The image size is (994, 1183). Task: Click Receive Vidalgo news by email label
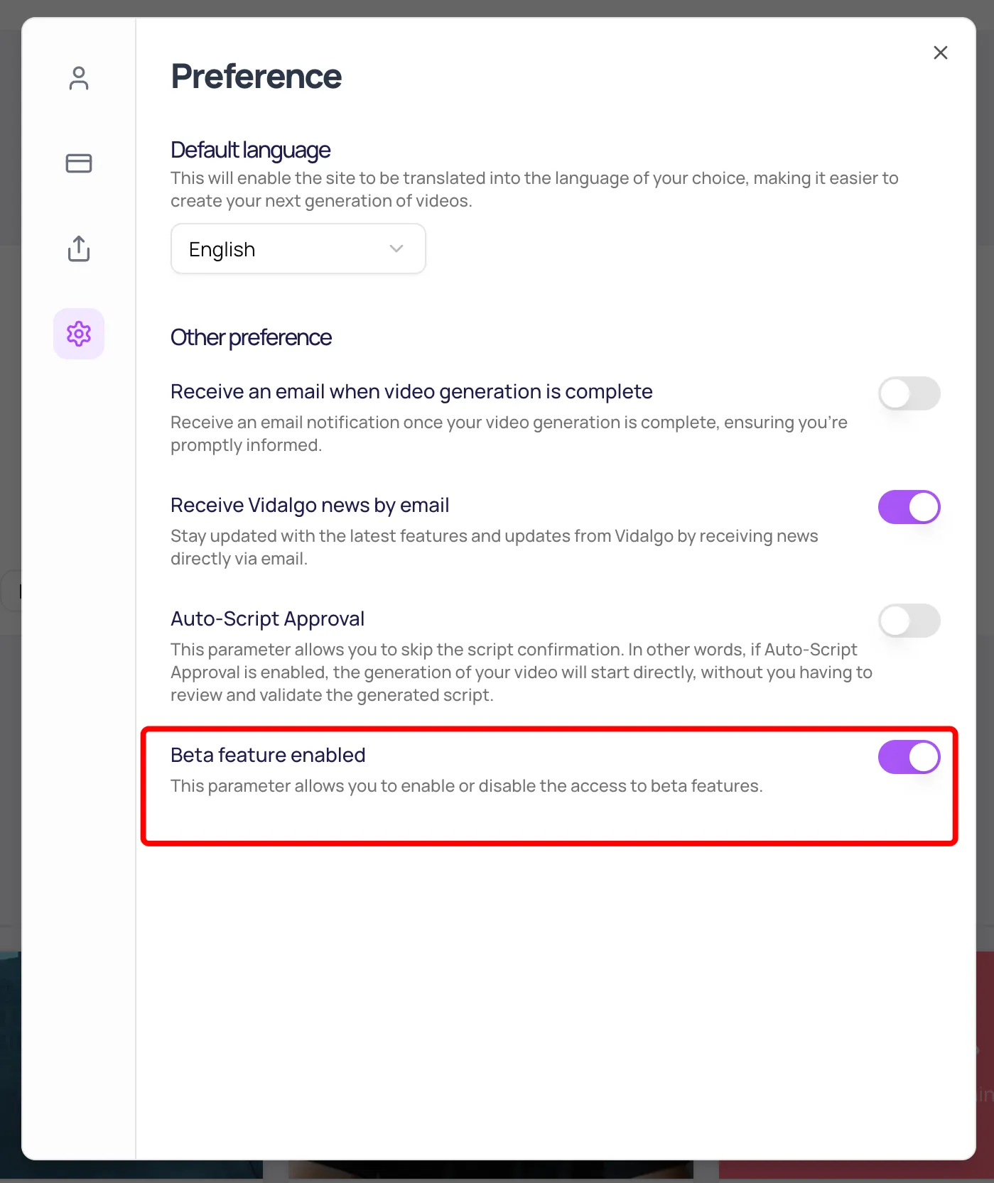click(x=310, y=506)
